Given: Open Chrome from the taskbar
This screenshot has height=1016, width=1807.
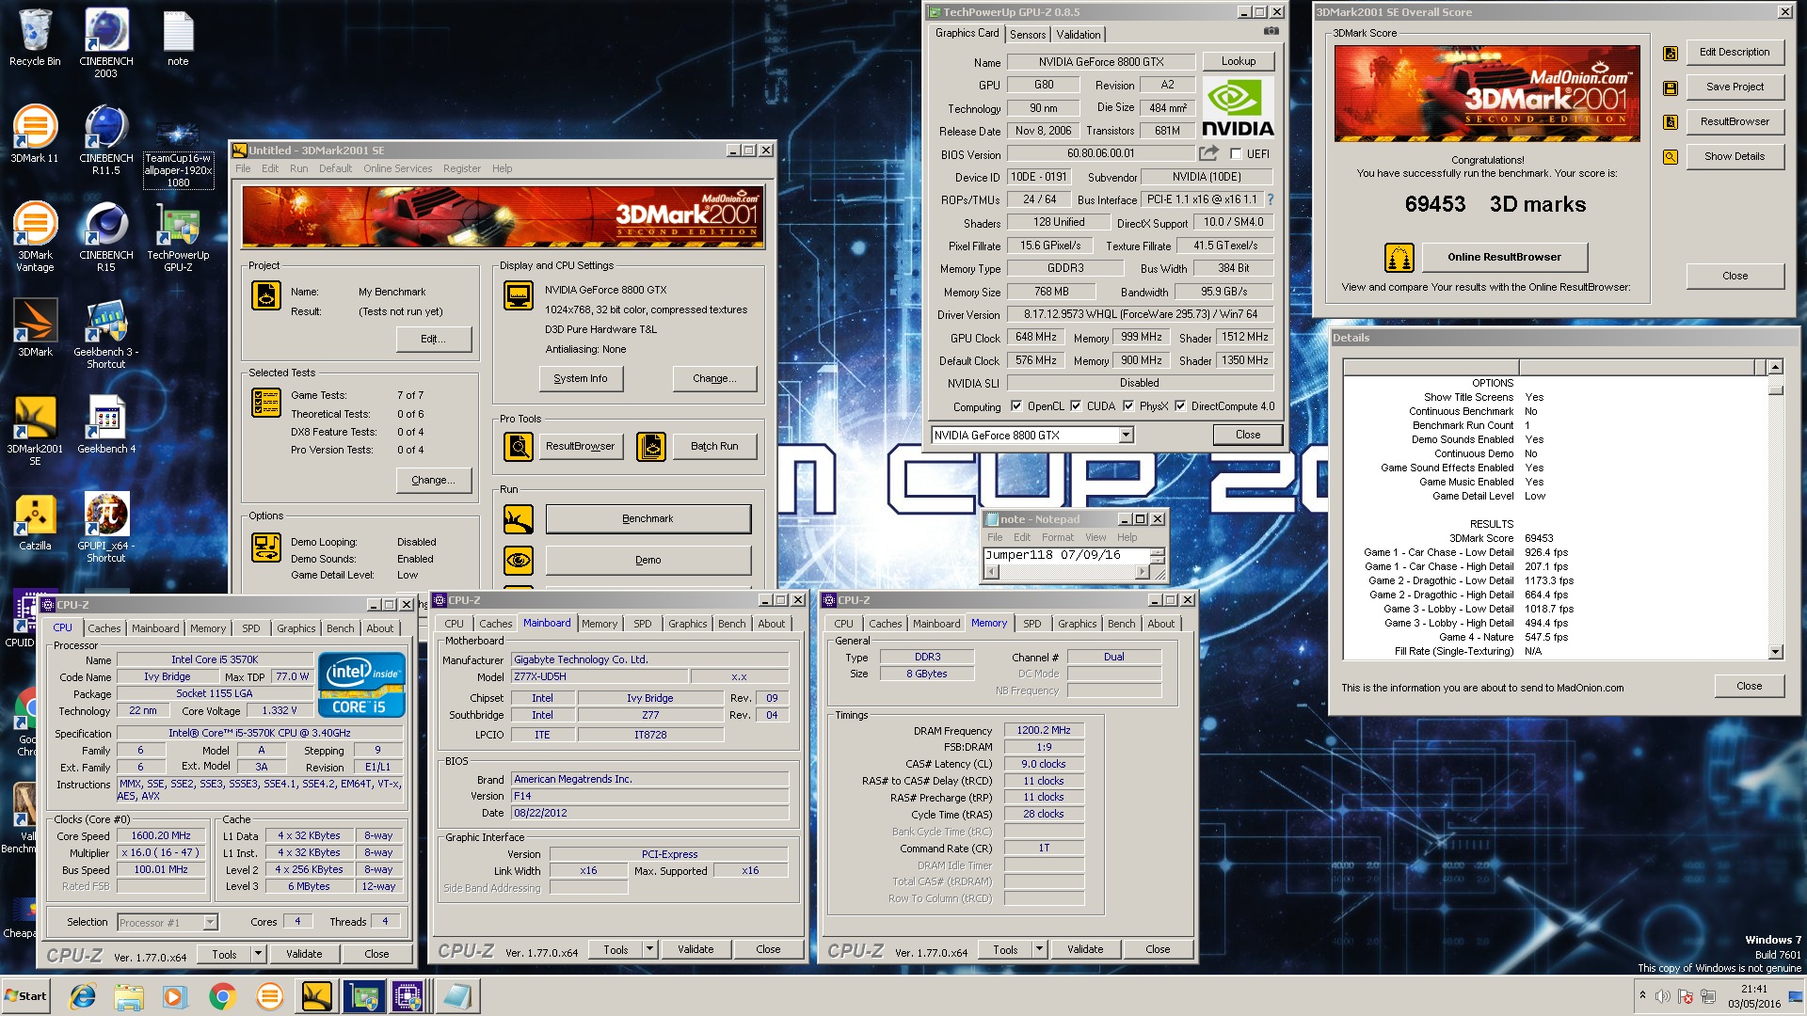Looking at the screenshot, I should pyautogui.click(x=222, y=996).
